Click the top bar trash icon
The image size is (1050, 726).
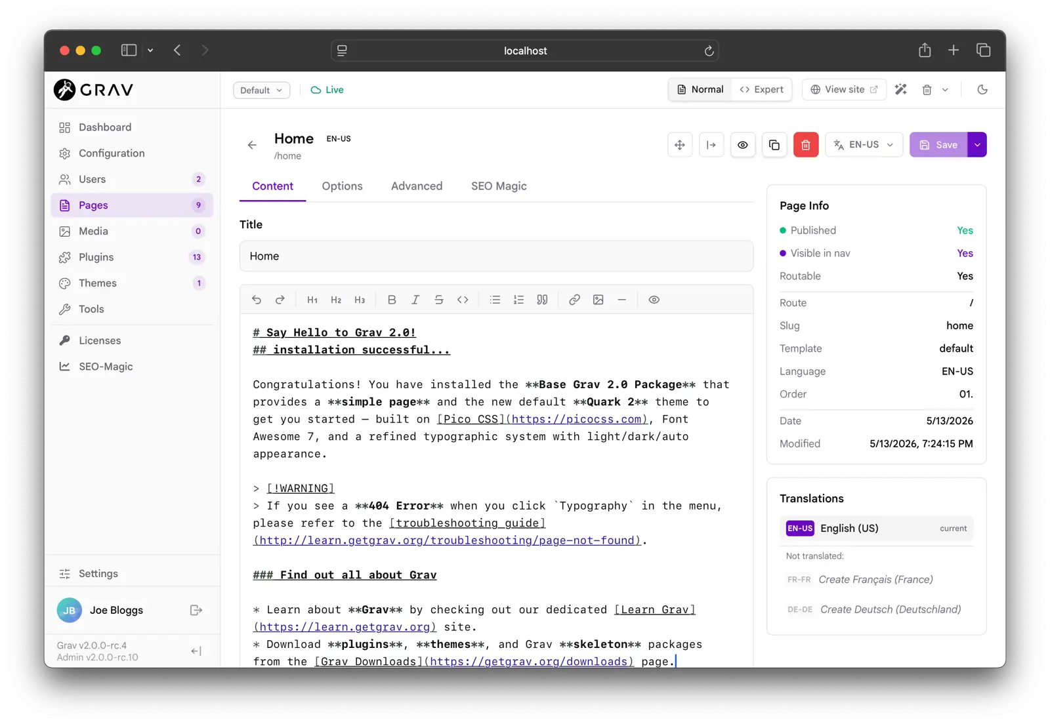[x=927, y=90]
